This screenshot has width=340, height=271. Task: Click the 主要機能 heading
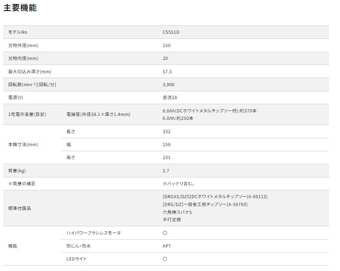point(20,7)
